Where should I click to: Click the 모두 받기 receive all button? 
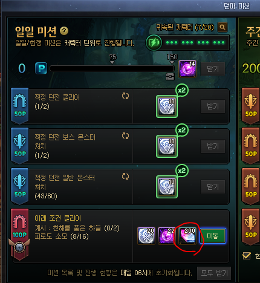point(214,273)
